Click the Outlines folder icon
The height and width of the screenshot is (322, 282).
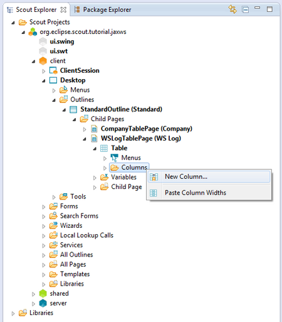pyautogui.click(x=63, y=99)
